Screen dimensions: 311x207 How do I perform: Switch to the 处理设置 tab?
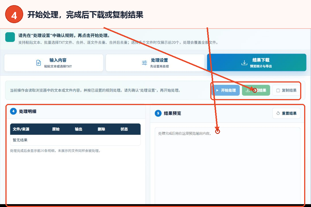pyautogui.click(x=155, y=63)
